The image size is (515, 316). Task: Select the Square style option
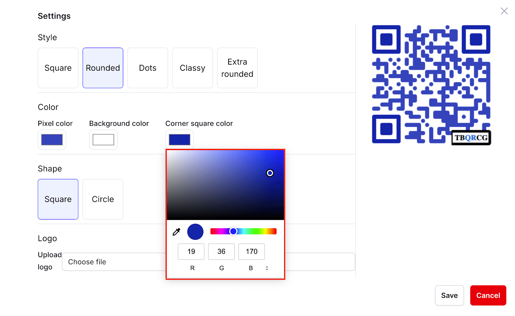pos(58,68)
